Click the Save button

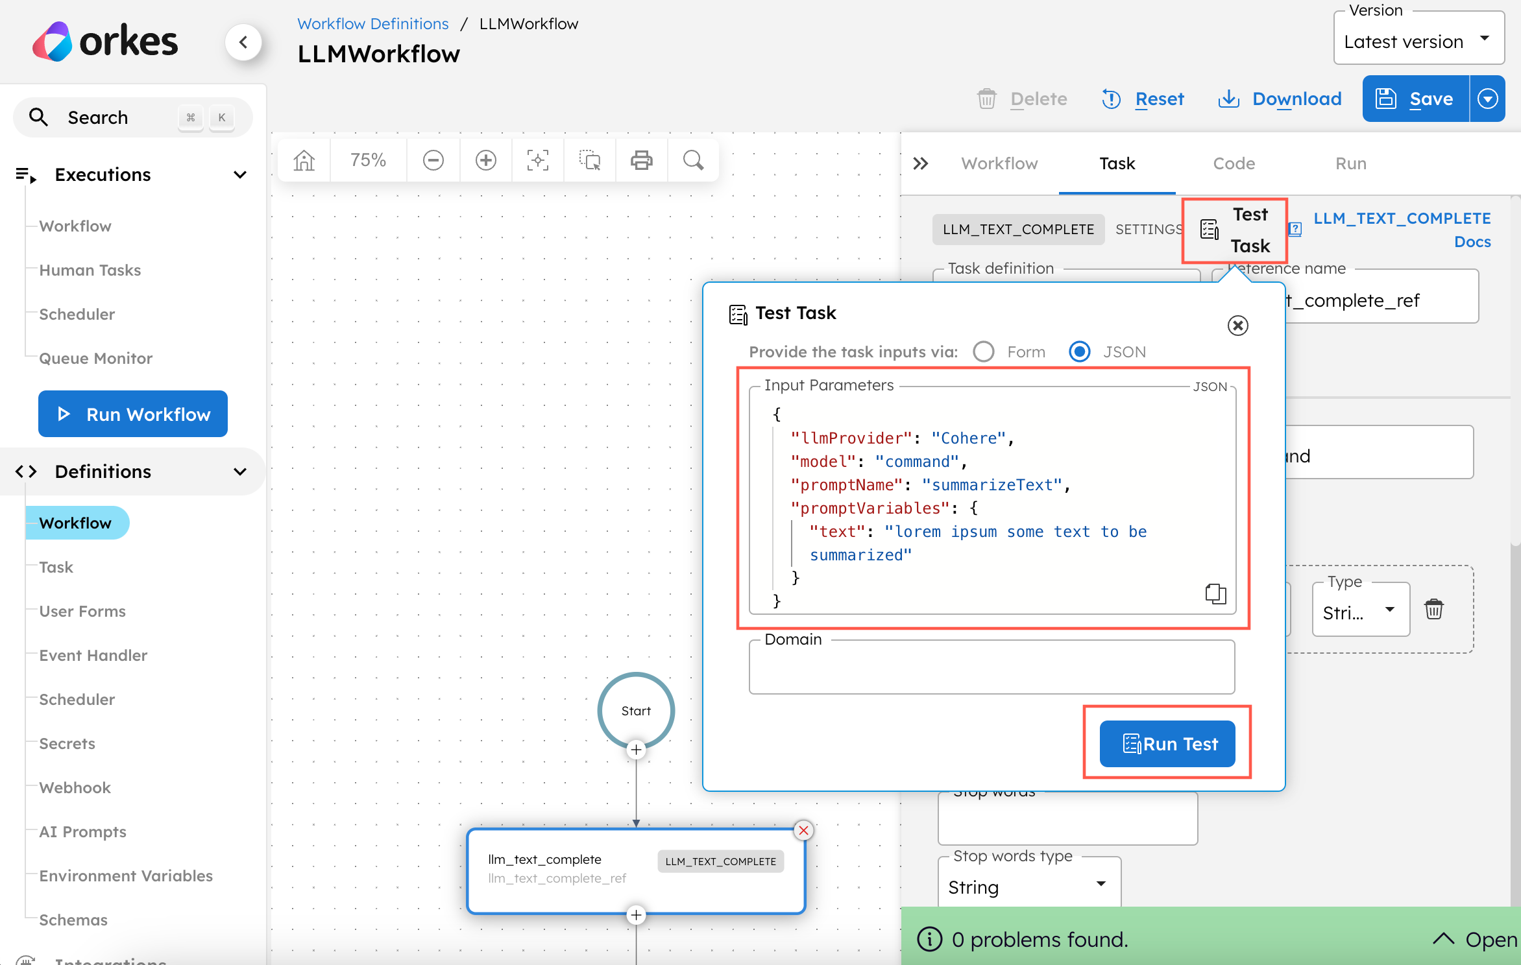(1417, 99)
